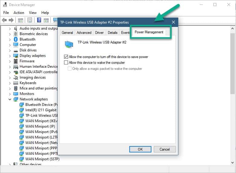Select the Power Management tab
Image resolution: width=236 pixels, height=173 pixels.
tap(149, 32)
